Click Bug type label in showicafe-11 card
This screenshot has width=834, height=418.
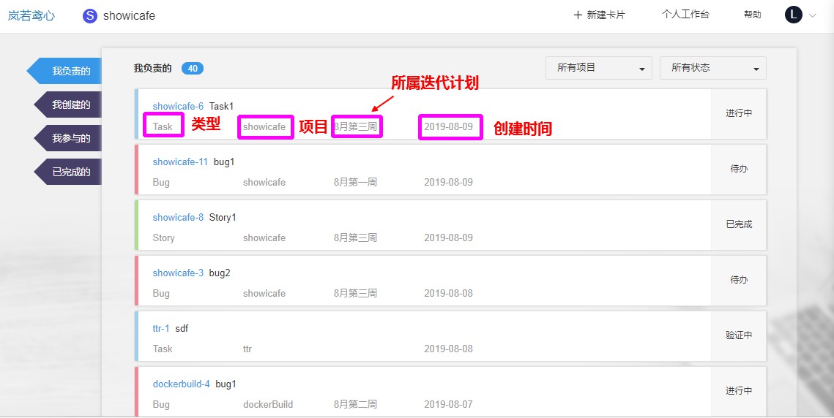pos(161,182)
